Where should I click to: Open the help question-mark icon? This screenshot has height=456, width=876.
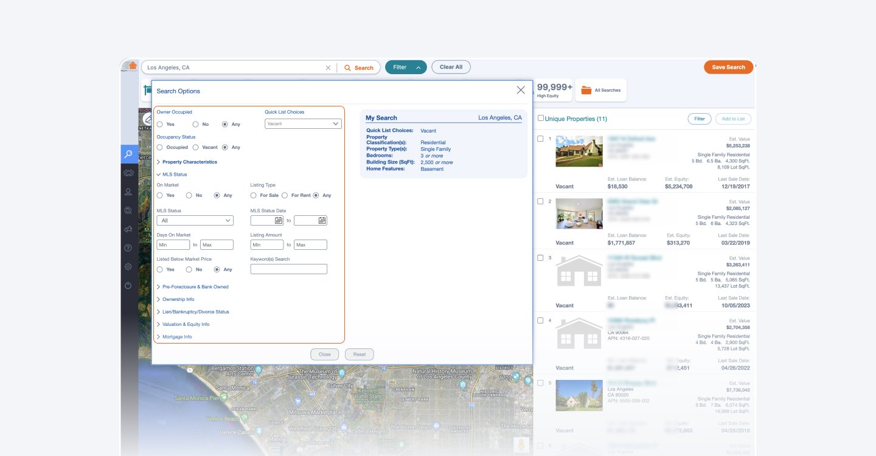point(128,247)
